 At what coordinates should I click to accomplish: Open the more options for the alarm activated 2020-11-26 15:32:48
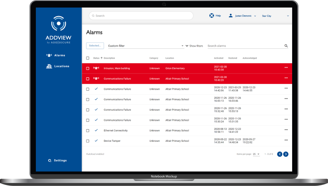(286, 109)
